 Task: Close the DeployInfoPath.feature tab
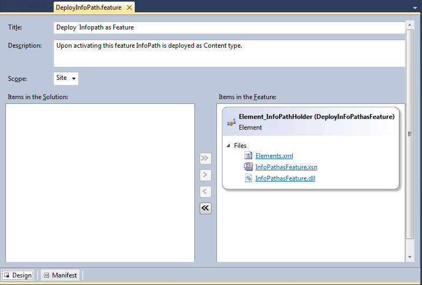tap(129, 7)
